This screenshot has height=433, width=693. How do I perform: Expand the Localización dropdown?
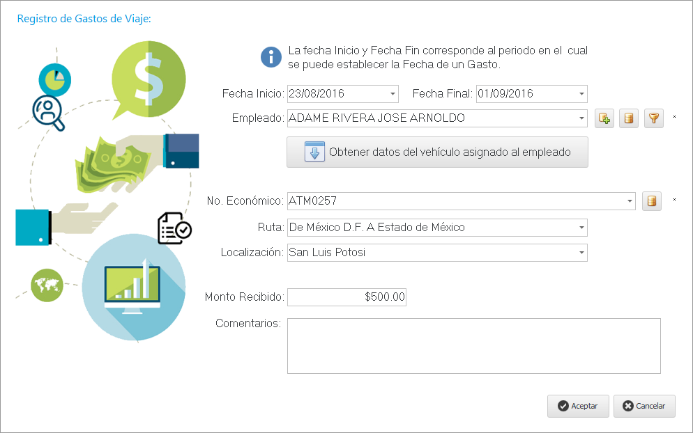(x=581, y=253)
